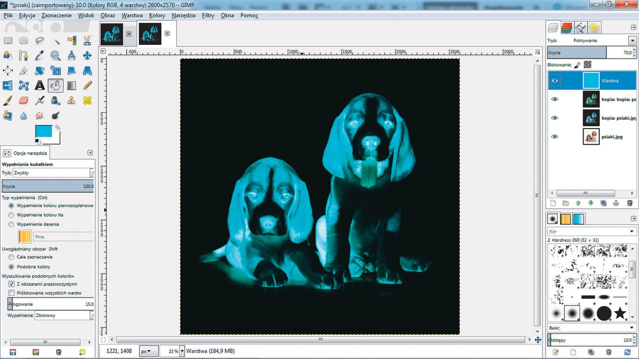This screenshot has height=359, width=639.
Task: Select the Zoom magnifier tool
Action: [55, 56]
